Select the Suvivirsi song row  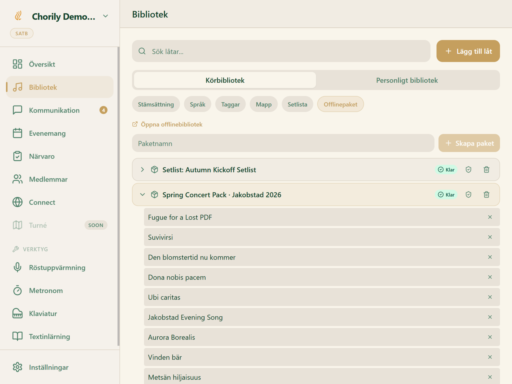click(x=322, y=237)
